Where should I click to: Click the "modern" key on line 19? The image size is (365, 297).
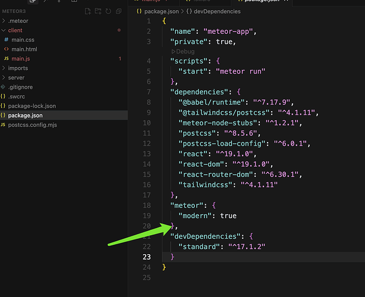(x=195, y=216)
